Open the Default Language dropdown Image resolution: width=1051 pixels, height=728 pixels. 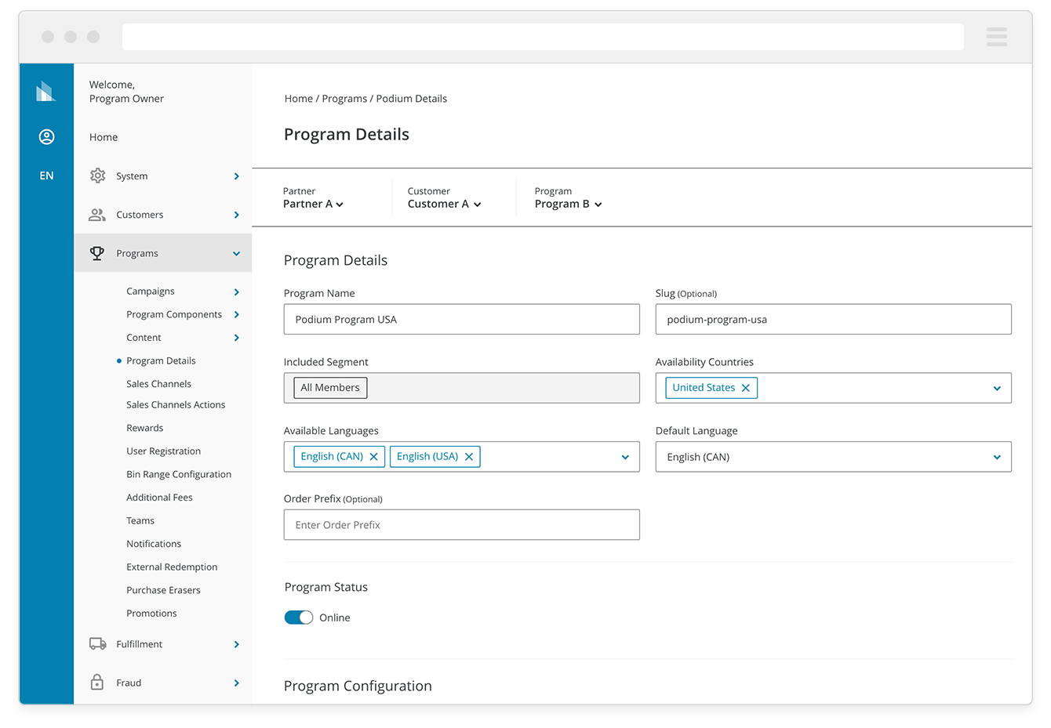pos(833,457)
